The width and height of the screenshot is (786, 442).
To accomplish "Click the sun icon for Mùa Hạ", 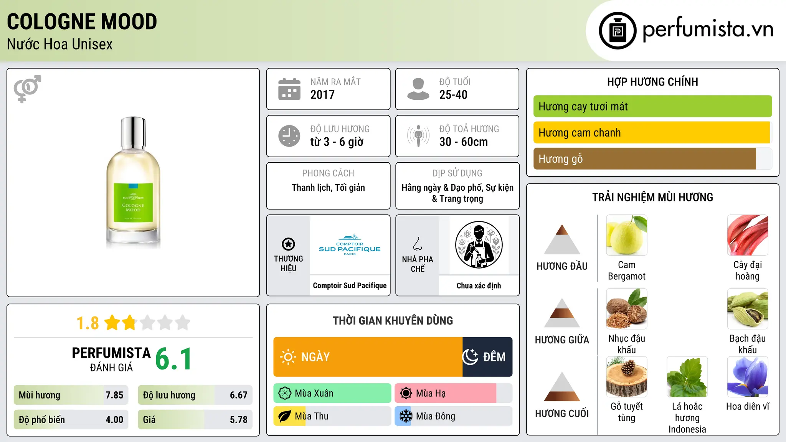I will tap(406, 393).
